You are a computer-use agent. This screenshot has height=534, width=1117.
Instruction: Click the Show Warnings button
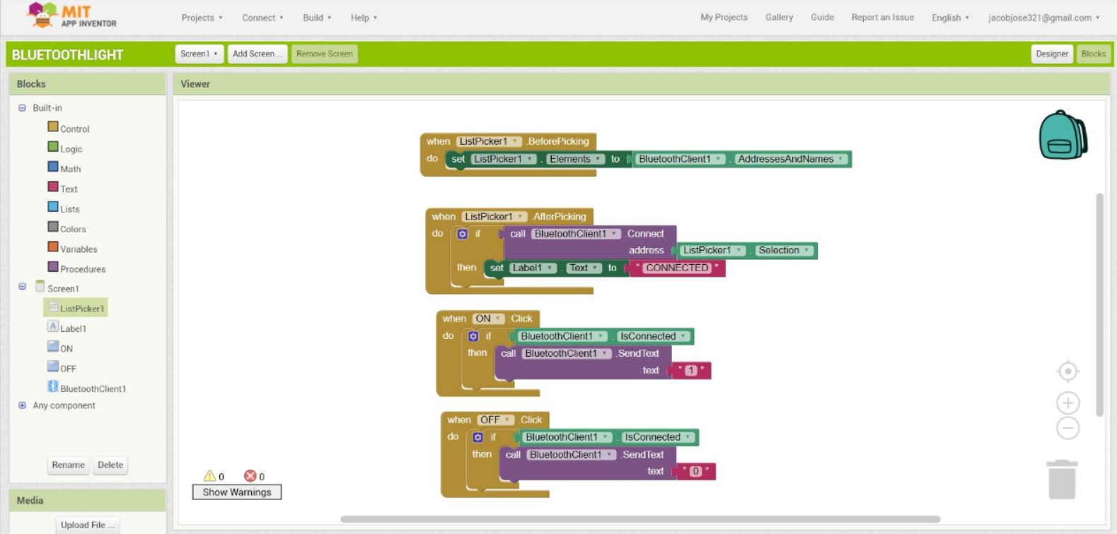tap(237, 492)
